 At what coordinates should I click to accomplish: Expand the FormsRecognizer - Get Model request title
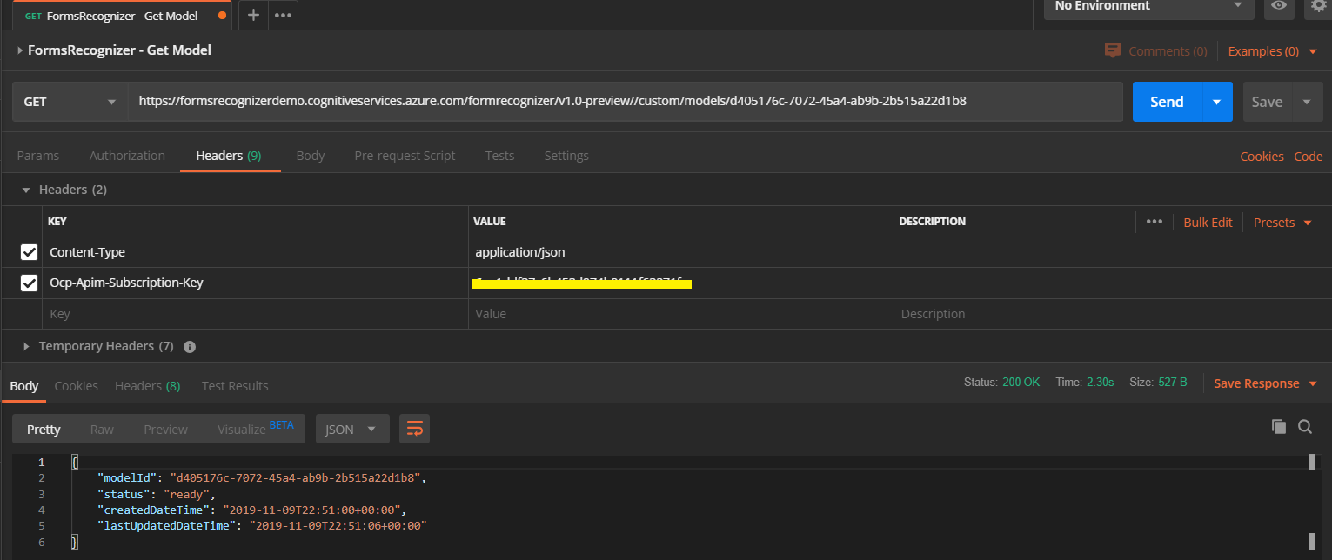click(x=114, y=50)
